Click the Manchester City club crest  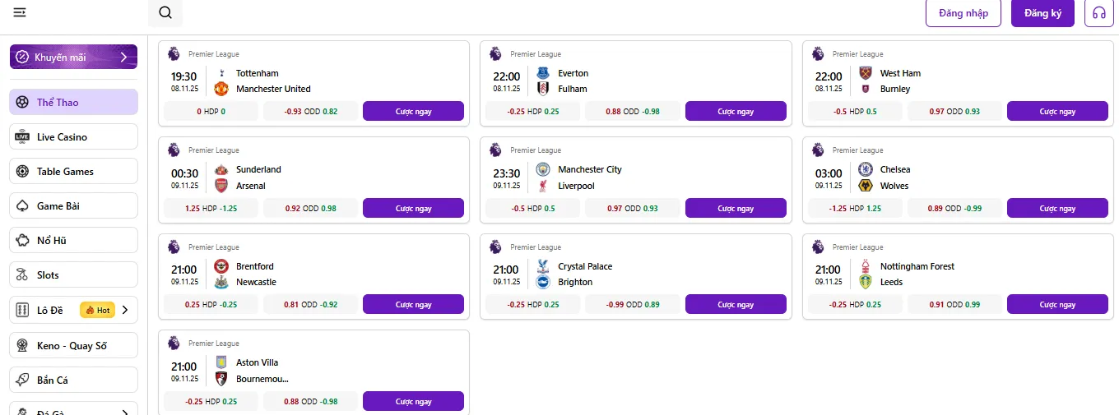point(542,169)
